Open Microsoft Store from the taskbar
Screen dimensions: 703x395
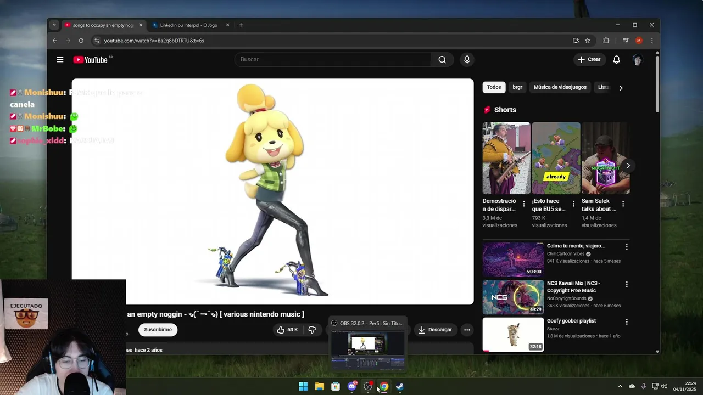coord(336,387)
